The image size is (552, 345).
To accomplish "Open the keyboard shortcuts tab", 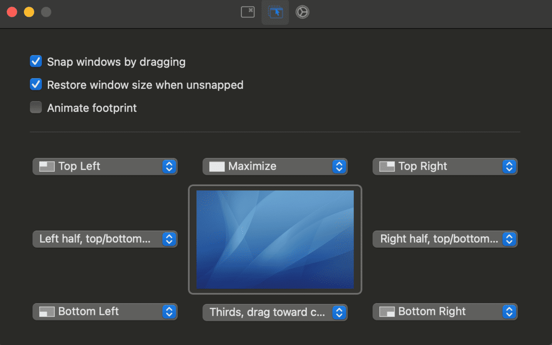I will [x=248, y=12].
